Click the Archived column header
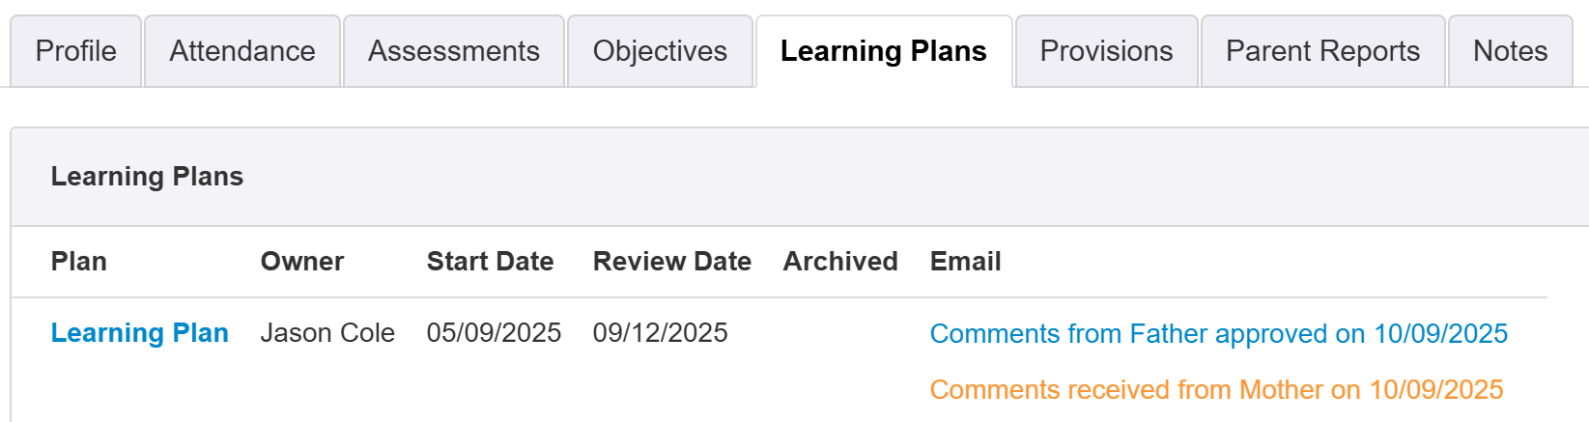 point(840,262)
